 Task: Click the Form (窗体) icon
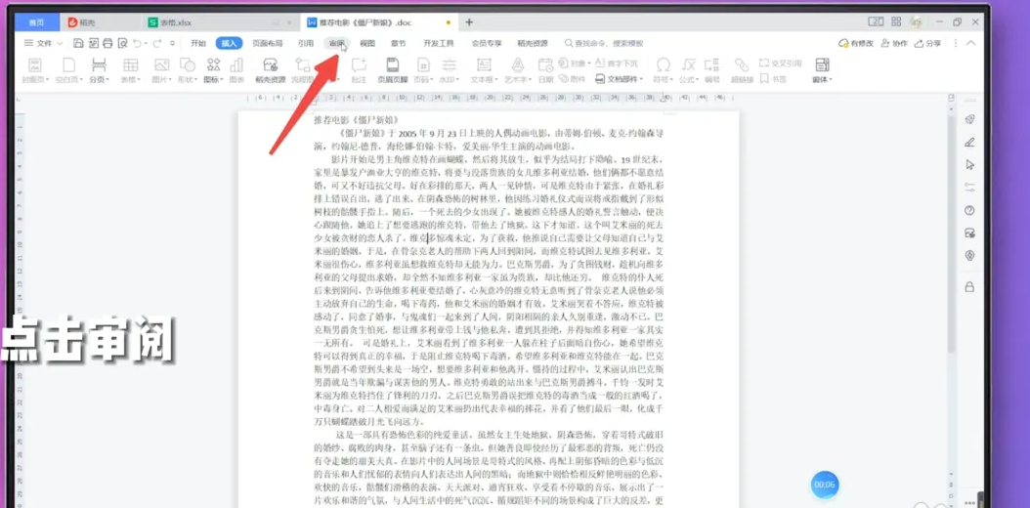[x=821, y=65]
